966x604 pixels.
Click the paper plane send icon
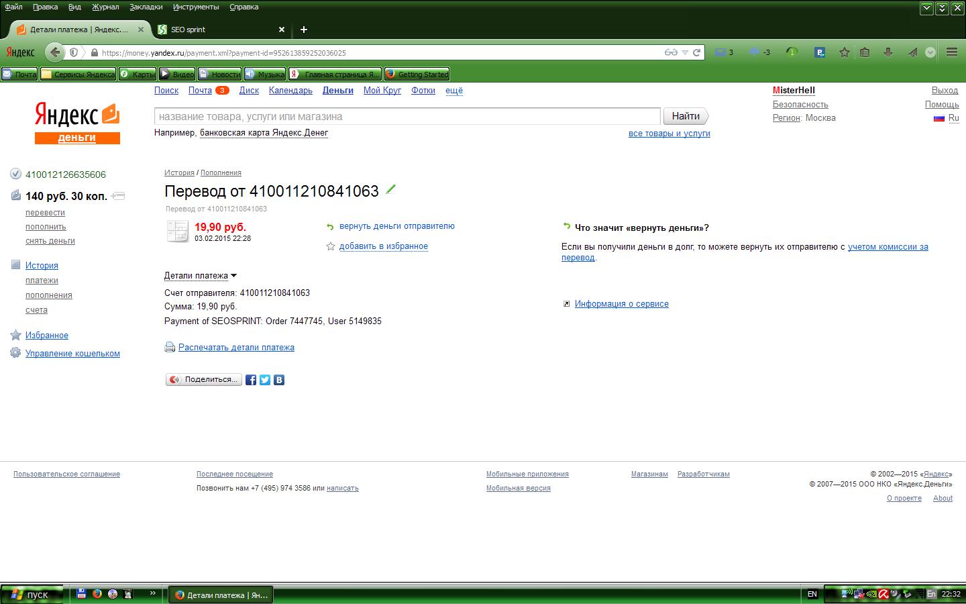pyautogui.click(x=912, y=52)
